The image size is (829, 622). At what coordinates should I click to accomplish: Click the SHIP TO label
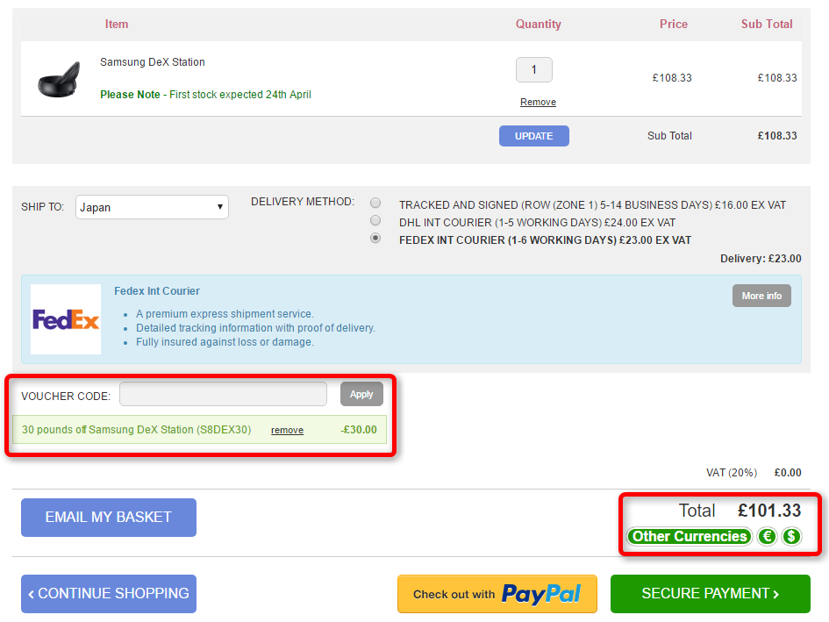(x=42, y=207)
